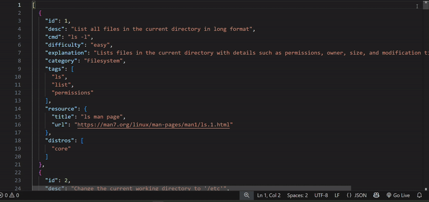Change the LF end-of-line sequence
Viewport: 429px width, 202px height.
coord(337,195)
